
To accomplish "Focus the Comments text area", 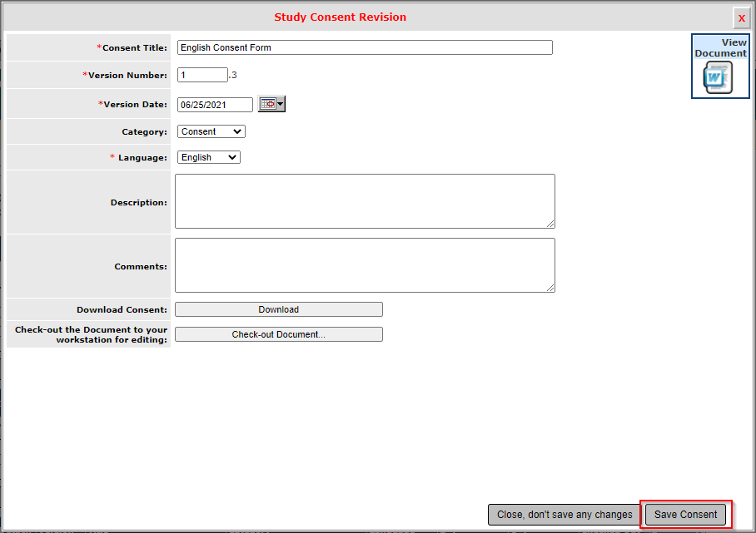I will point(365,265).
